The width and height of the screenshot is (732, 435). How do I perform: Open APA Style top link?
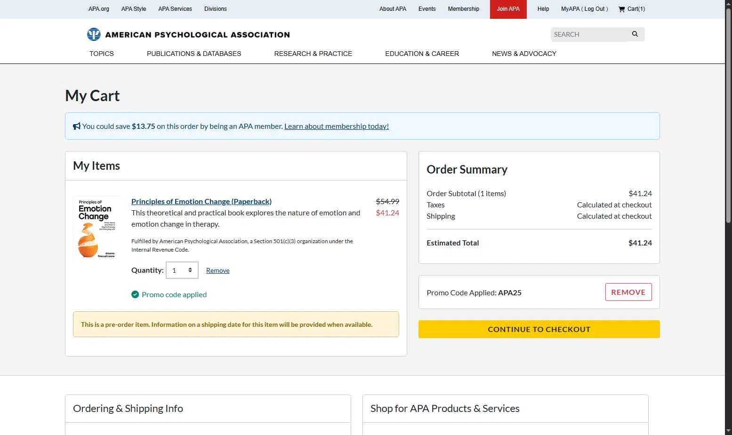pos(134,9)
